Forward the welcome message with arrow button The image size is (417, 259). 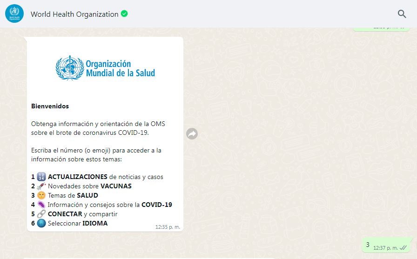tap(192, 133)
